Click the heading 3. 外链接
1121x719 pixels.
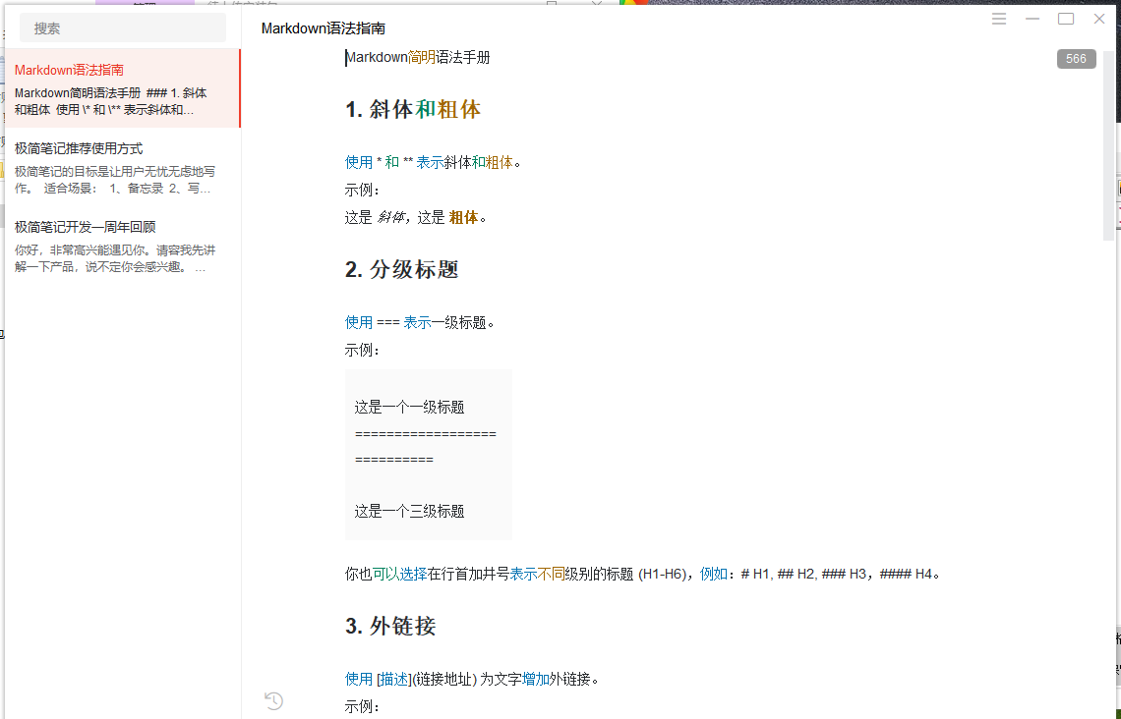391,626
